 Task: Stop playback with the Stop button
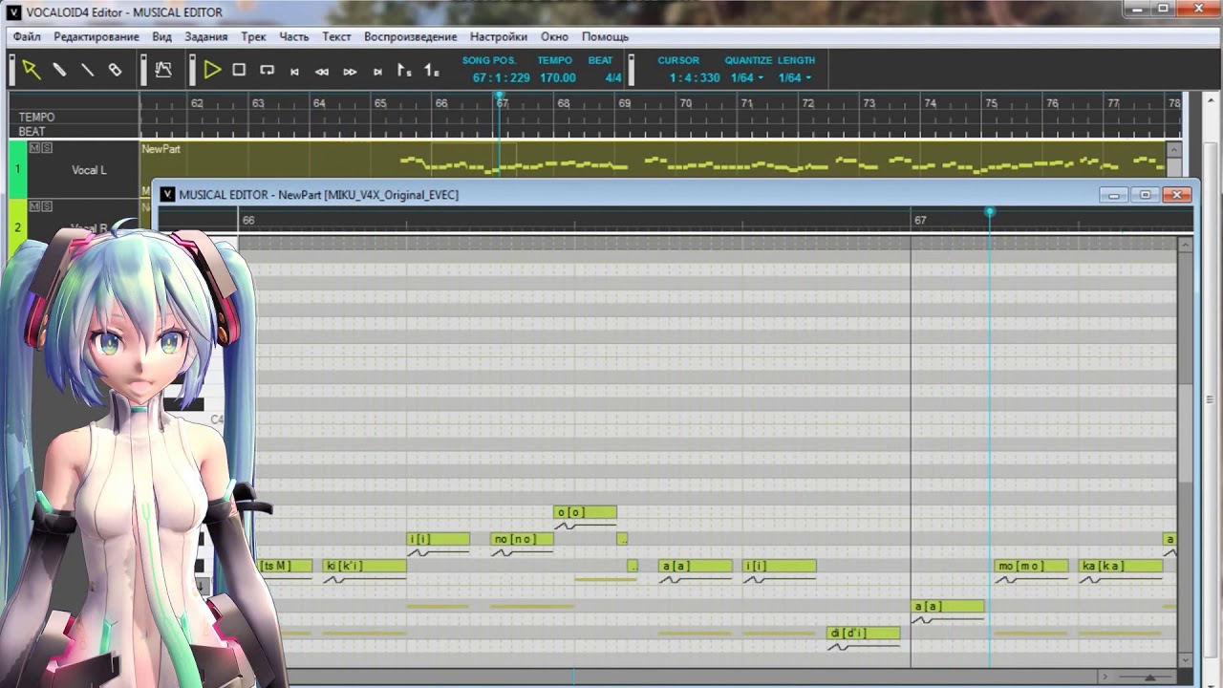(239, 70)
